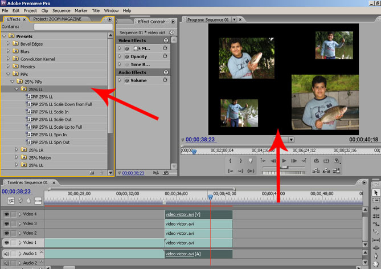Click the Contains search field in Effects
The height and width of the screenshot is (269, 381).
pos(73,27)
